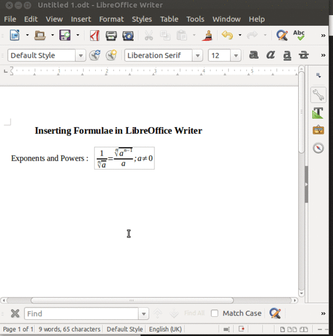
Task: Toggle bold formatting
Action: tap(254, 55)
